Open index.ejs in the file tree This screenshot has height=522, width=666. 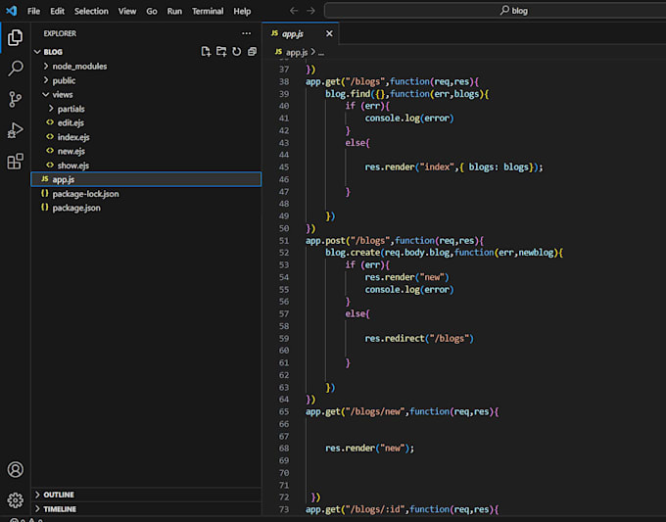pyautogui.click(x=146, y=137)
